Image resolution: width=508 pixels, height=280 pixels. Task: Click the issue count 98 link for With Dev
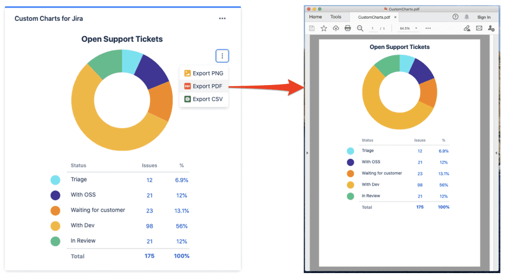(x=149, y=226)
